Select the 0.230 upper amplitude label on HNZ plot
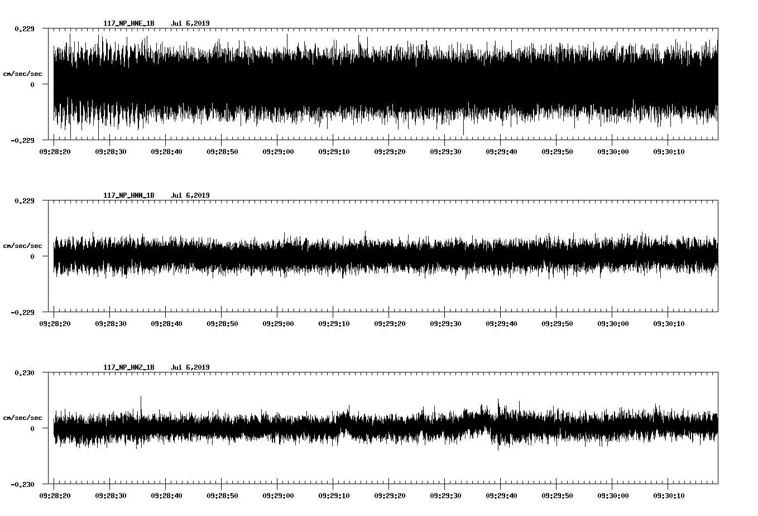 pyautogui.click(x=24, y=372)
